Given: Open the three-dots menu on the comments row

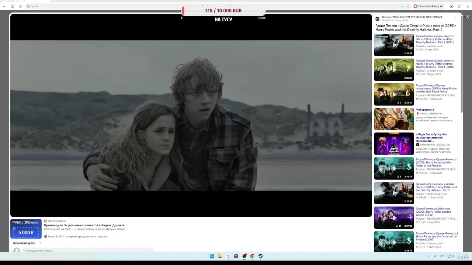Looking at the screenshot, I should pos(369,243).
